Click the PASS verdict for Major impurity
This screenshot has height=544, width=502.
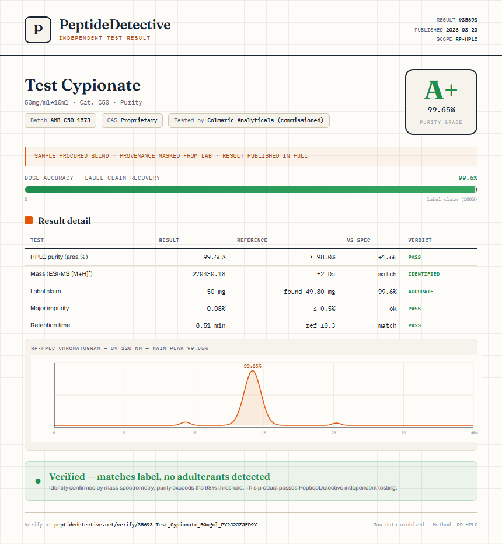click(414, 309)
